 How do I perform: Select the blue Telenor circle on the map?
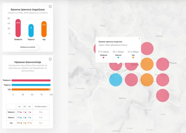(116, 80)
